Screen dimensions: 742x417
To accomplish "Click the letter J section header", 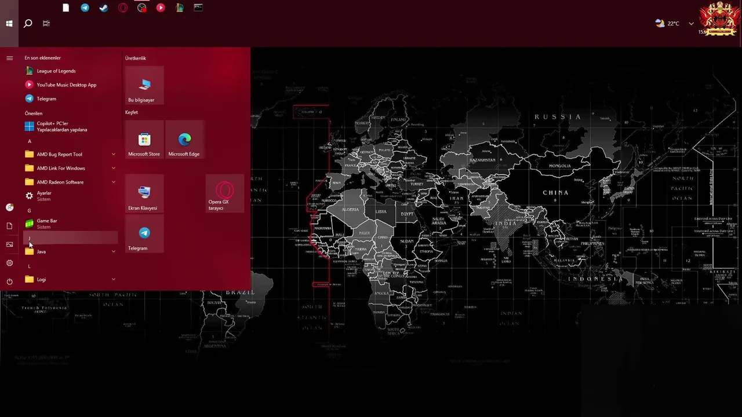I will pos(71,238).
